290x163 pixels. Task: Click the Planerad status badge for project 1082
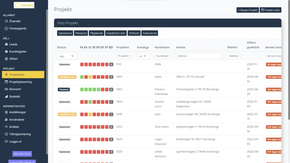(64, 89)
